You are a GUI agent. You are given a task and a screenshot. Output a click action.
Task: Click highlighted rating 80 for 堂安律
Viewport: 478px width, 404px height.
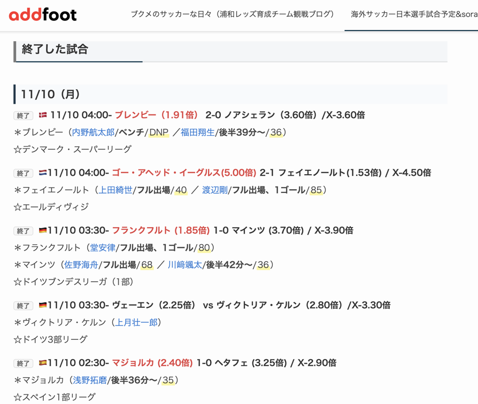click(x=204, y=247)
